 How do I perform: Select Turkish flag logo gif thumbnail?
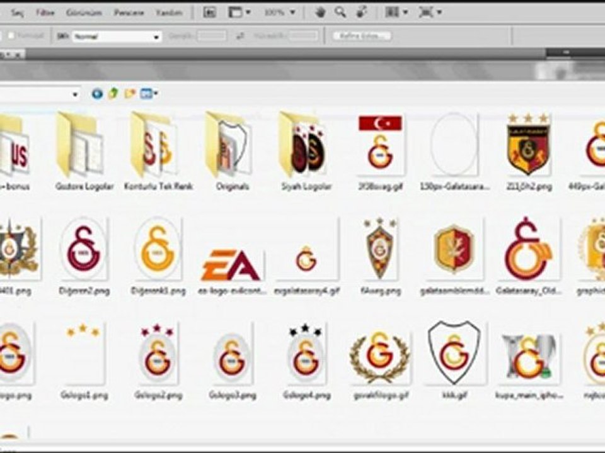[381, 145]
